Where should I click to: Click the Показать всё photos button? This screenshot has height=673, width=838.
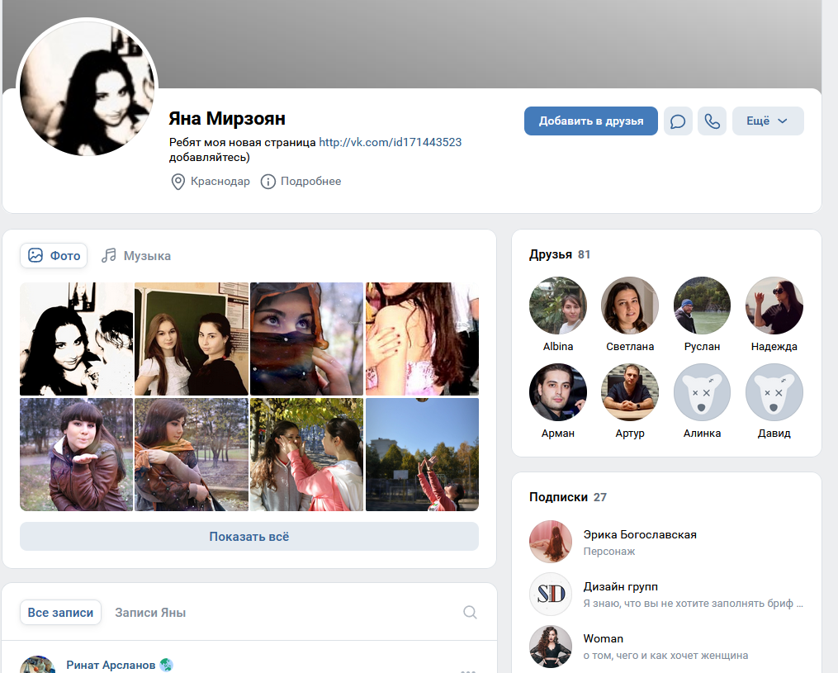point(249,536)
